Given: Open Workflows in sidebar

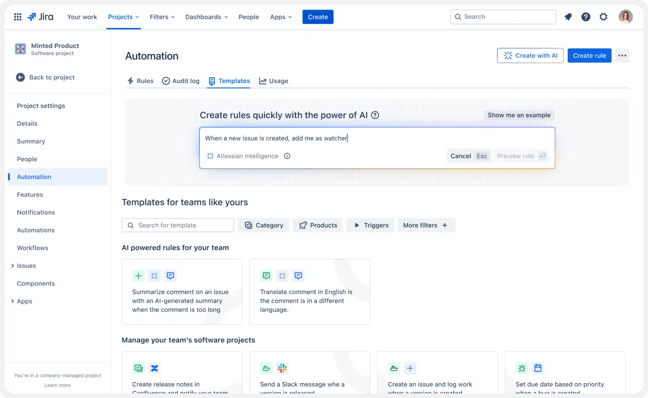Looking at the screenshot, I should click(32, 248).
